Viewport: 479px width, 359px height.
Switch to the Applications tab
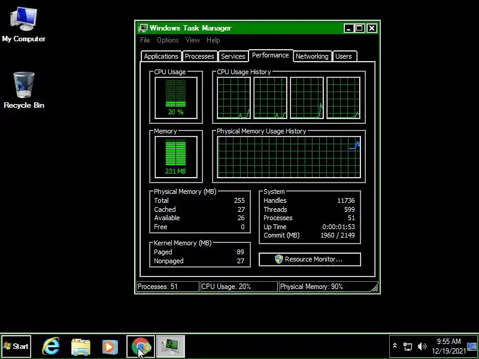pyautogui.click(x=161, y=56)
